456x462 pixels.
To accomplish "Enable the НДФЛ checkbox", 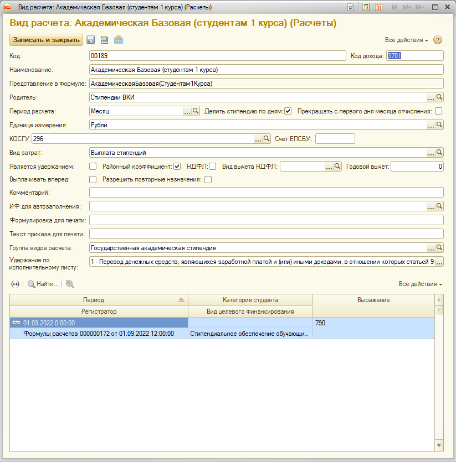I will (212, 166).
